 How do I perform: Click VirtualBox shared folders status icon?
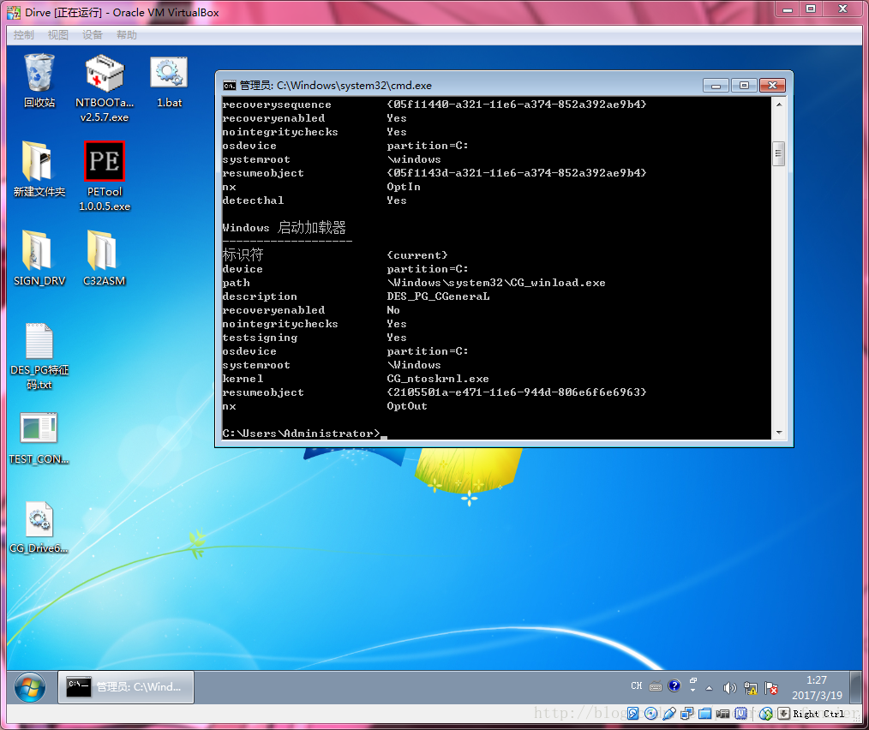coord(705,714)
